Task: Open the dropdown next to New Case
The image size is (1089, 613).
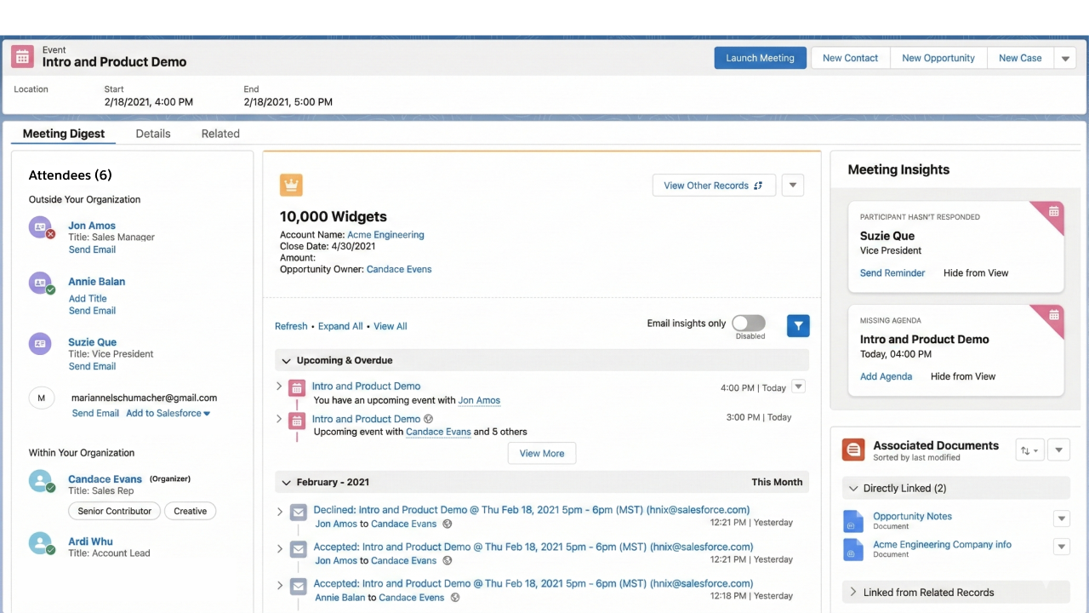Action: coord(1065,58)
